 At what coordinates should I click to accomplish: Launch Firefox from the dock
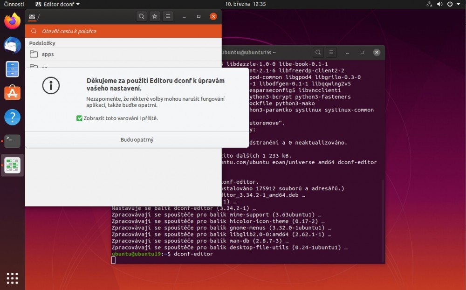[13, 21]
